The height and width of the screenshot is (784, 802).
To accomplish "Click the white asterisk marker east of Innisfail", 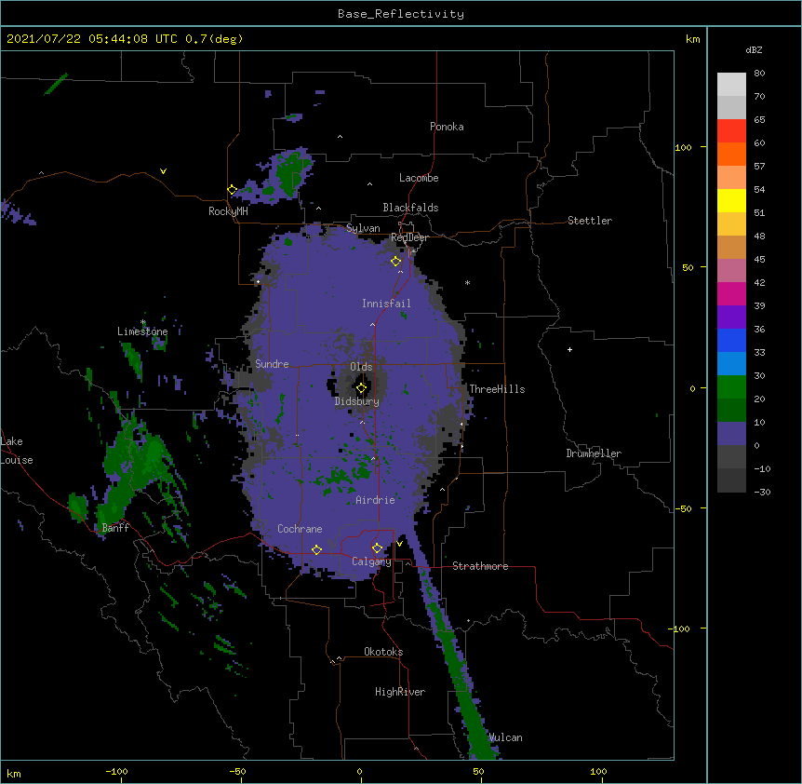I will pos(467,282).
